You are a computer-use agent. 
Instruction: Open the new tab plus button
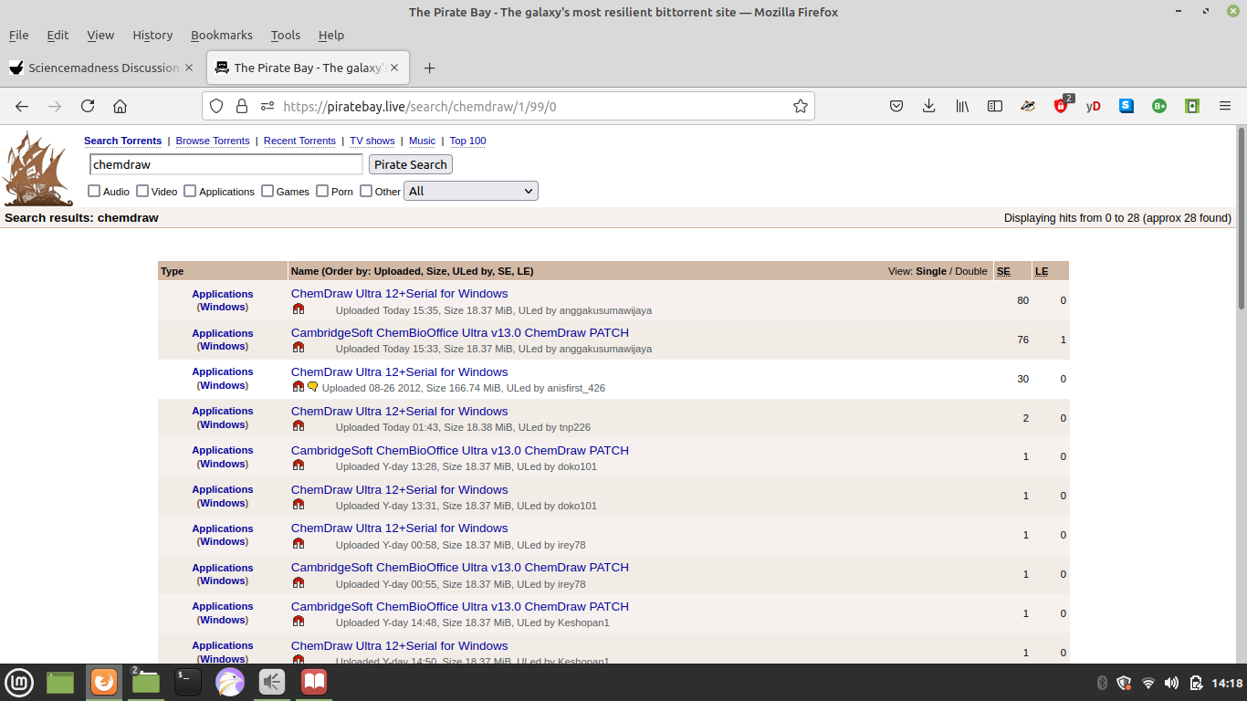[430, 68]
